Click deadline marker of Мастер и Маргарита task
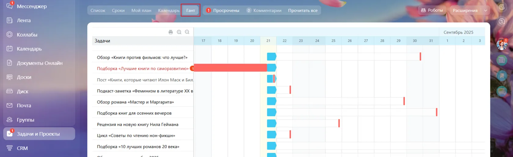513x157 pixels. [404, 101]
